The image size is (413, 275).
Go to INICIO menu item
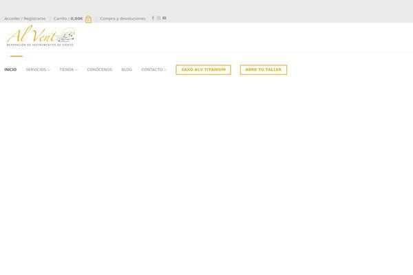[10, 69]
